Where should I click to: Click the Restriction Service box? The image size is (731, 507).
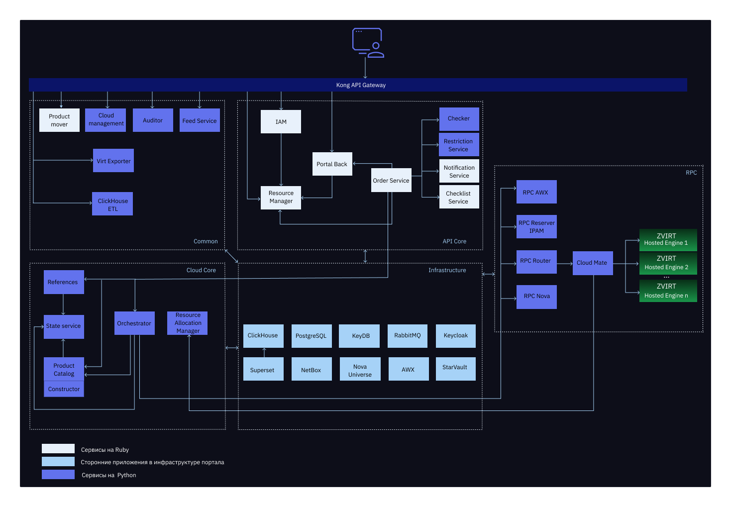[459, 145]
